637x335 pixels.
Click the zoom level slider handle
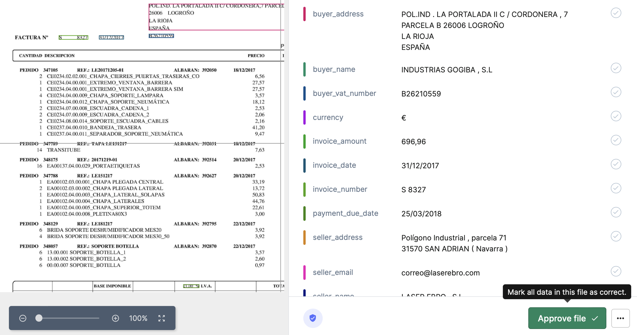tap(39, 318)
